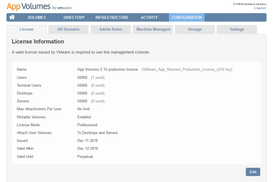The image size is (273, 182).
Task: Click the Attach User Volumes label
Action: click(x=35, y=133)
